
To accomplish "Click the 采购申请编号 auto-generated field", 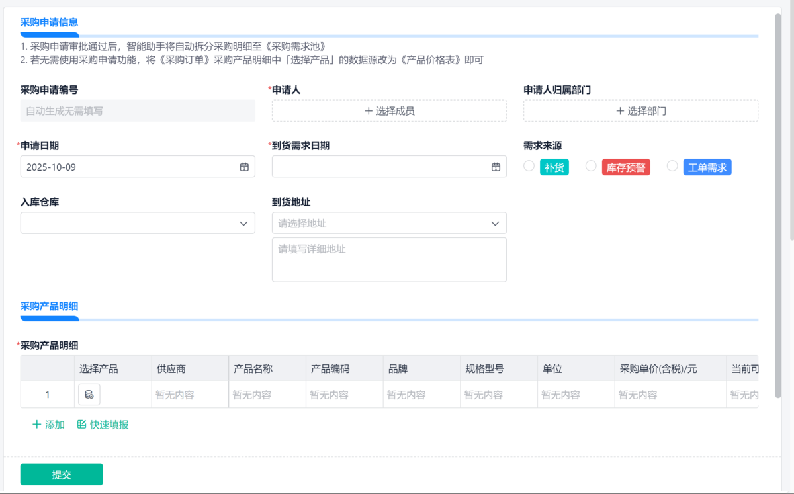I will tap(138, 111).
